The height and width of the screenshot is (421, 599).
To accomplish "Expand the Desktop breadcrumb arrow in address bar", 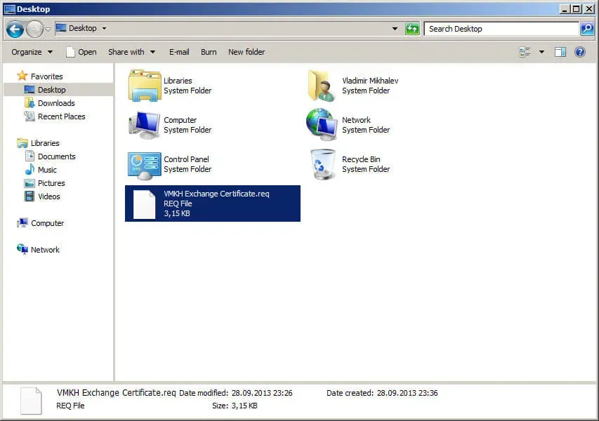I will click(104, 28).
